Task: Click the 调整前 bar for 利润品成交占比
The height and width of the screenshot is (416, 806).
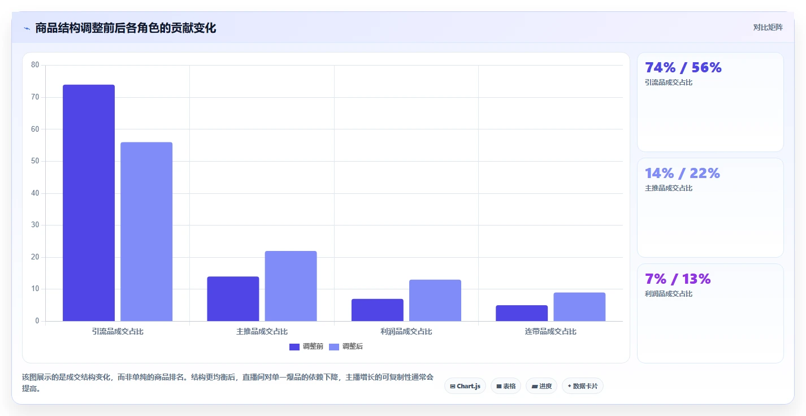Action: point(378,310)
